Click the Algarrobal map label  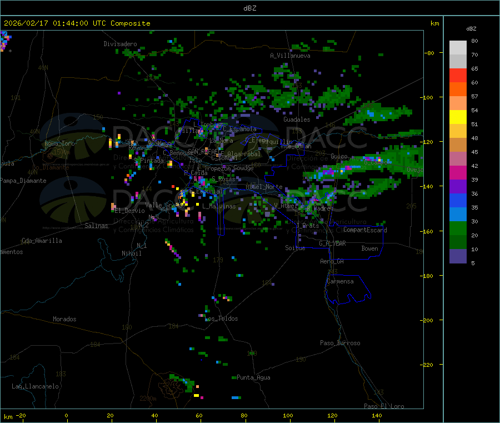click(244, 154)
